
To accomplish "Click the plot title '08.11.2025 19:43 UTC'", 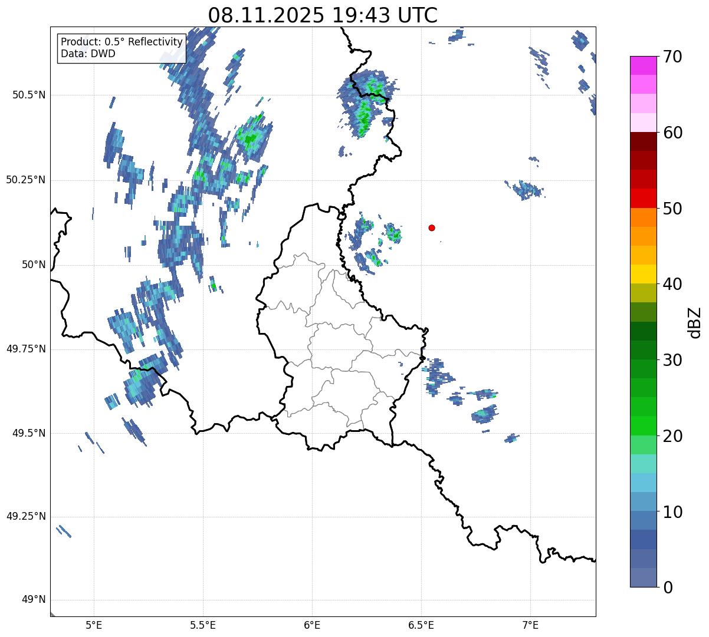I will pyautogui.click(x=323, y=15).
